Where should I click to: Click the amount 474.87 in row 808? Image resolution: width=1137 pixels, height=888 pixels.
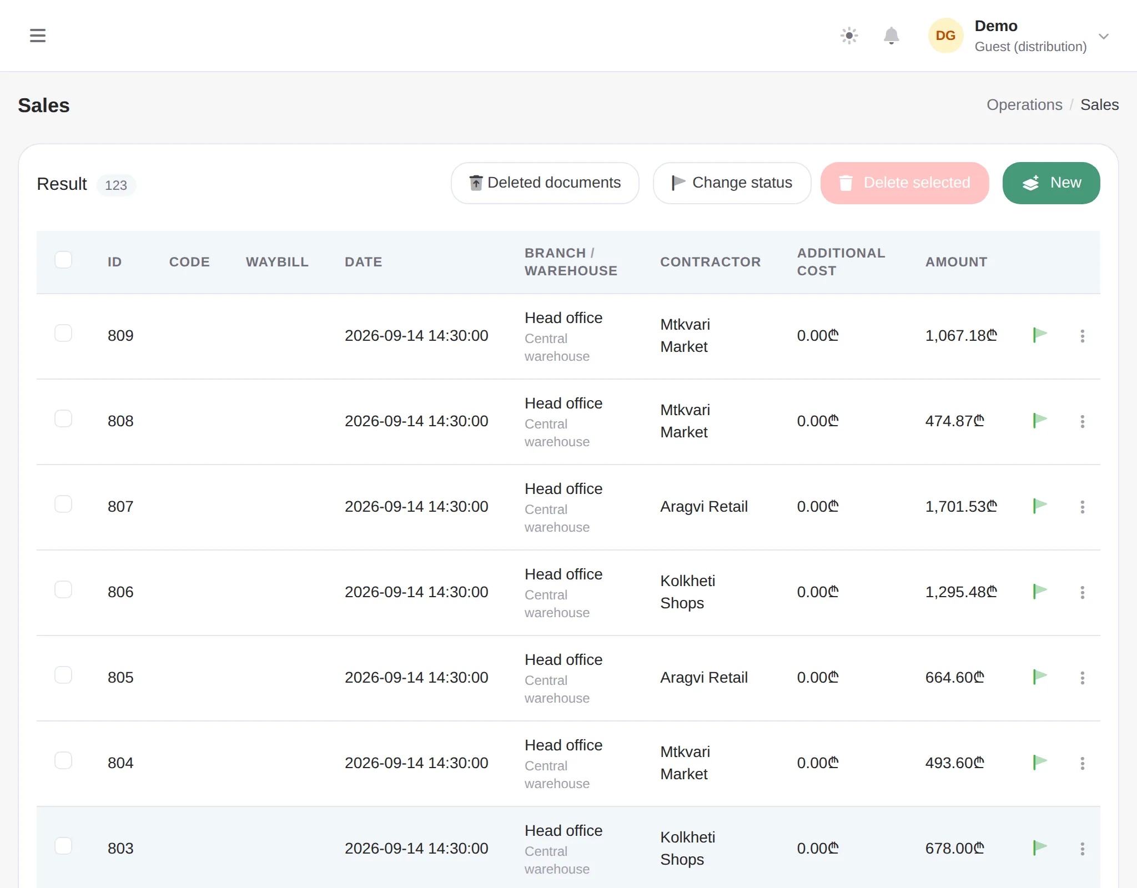(x=954, y=421)
